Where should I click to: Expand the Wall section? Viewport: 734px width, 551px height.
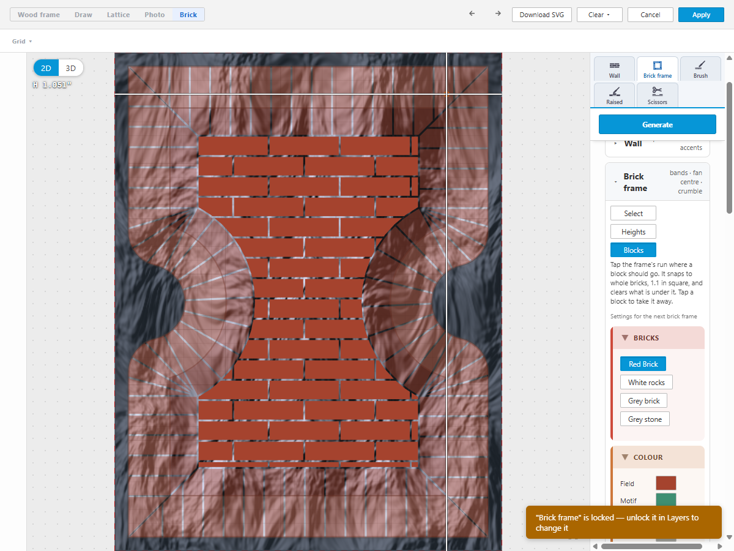pyautogui.click(x=658, y=145)
